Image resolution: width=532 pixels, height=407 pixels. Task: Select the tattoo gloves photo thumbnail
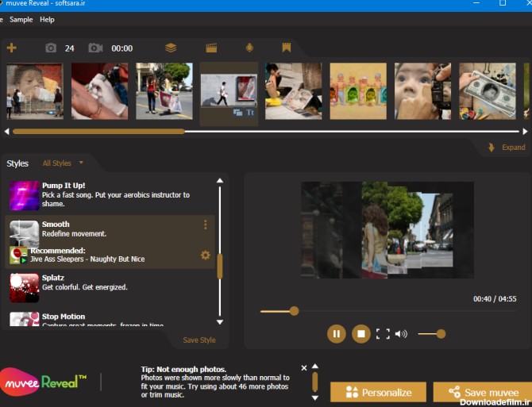[99, 91]
